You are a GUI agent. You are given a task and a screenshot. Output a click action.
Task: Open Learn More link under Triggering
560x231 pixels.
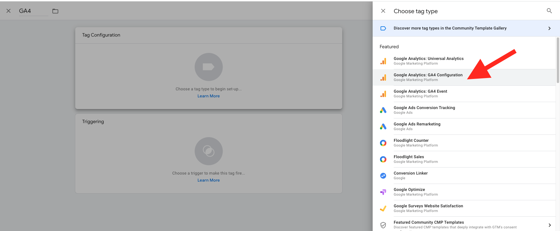[x=208, y=180]
